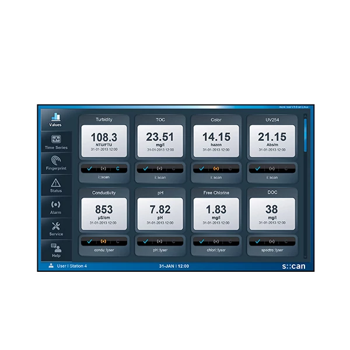Open the Service wrench menu
Screen dimensions: 350x350
pyautogui.click(x=56, y=229)
